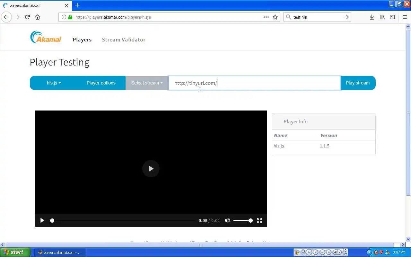Click the Name column header
The image size is (411, 257).
pos(280,135)
